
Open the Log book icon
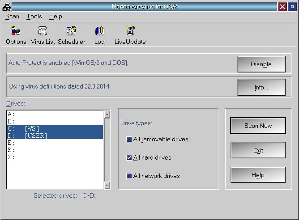click(x=100, y=31)
